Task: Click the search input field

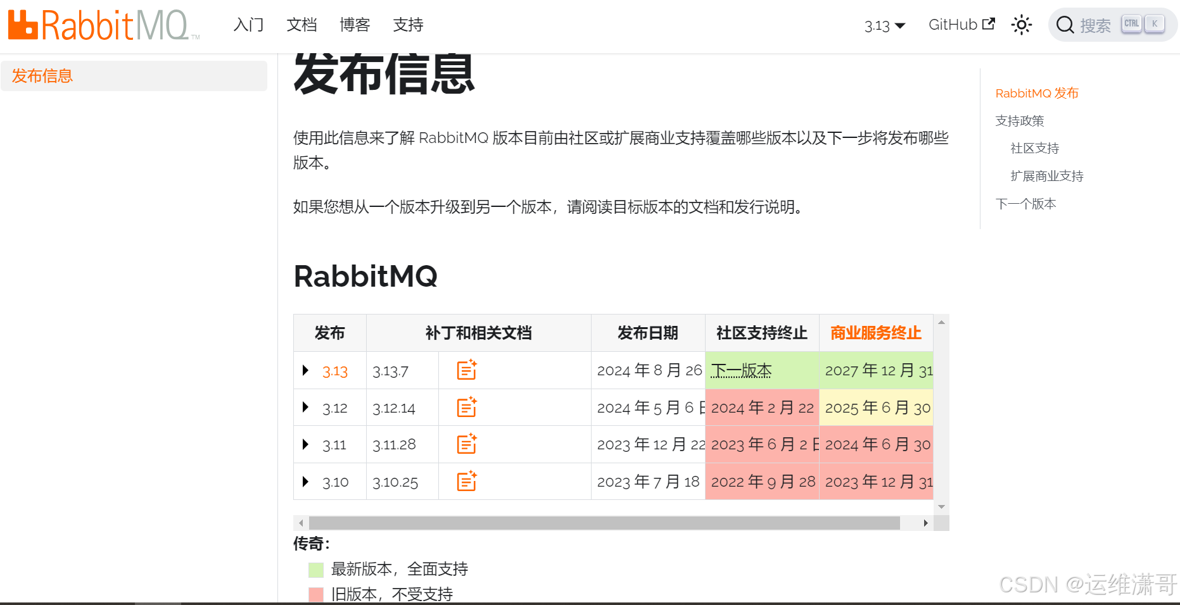Action: pyautogui.click(x=1112, y=25)
